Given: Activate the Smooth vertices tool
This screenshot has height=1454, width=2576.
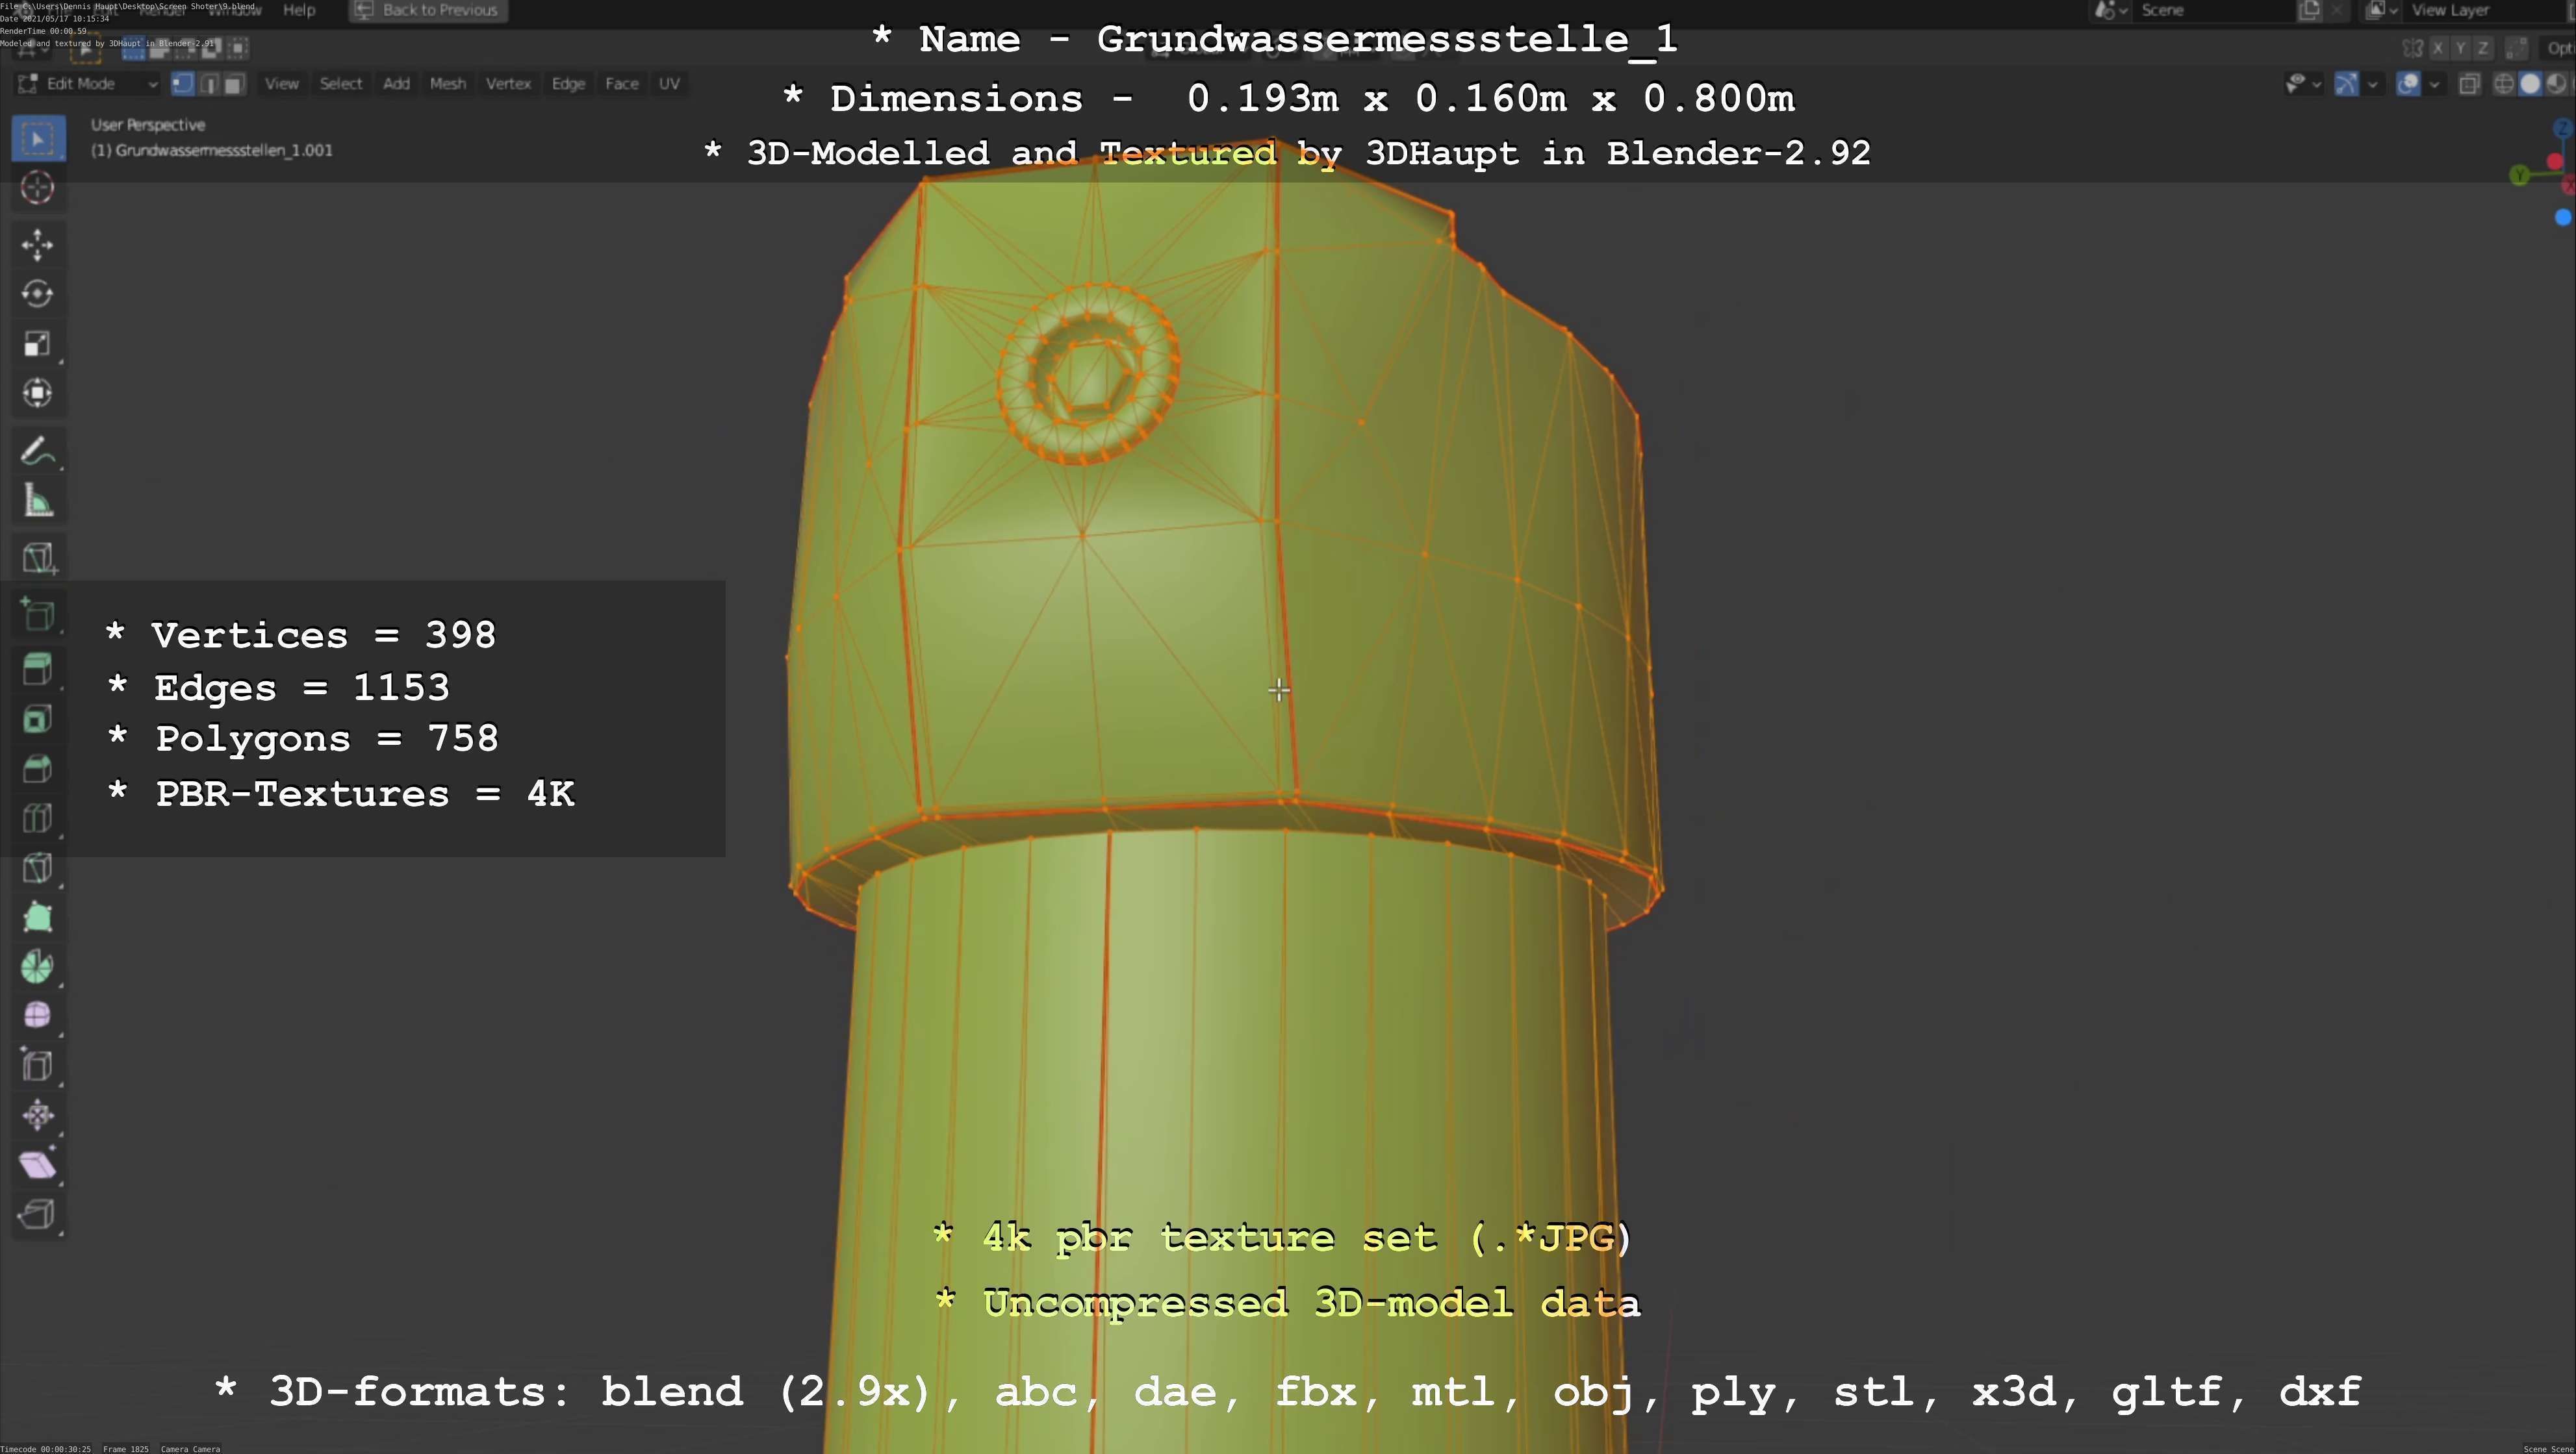Looking at the screenshot, I should [38, 1016].
